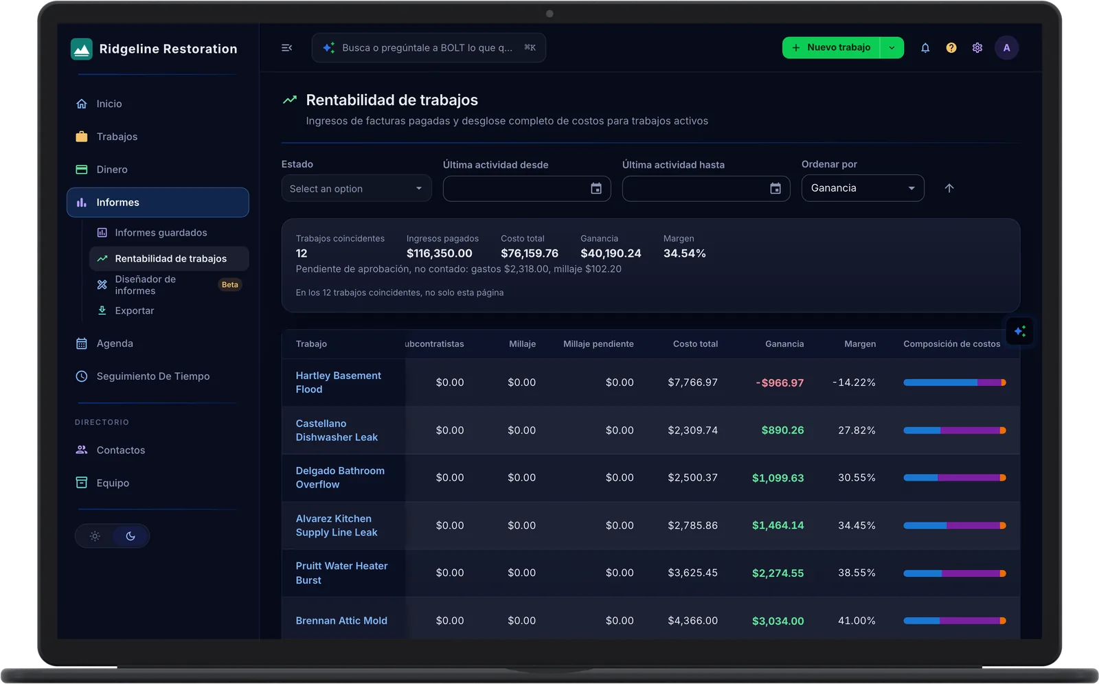Open user avatar A menu
Image resolution: width=1099 pixels, height=684 pixels.
click(1007, 48)
